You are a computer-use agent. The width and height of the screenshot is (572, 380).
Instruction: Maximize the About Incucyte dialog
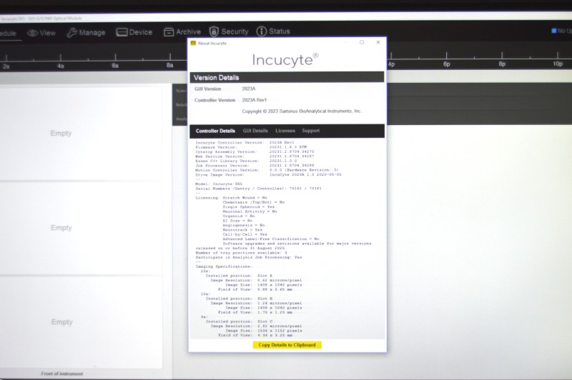pyautogui.click(x=362, y=42)
